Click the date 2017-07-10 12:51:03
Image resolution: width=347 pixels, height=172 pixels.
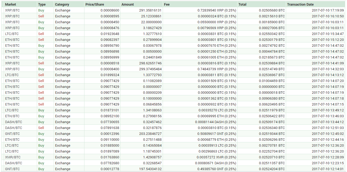pyautogui.click(x=328, y=128)
